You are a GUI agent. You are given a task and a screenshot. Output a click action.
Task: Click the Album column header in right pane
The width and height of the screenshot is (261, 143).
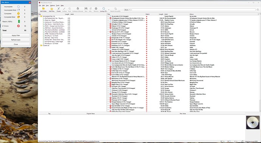191,14
